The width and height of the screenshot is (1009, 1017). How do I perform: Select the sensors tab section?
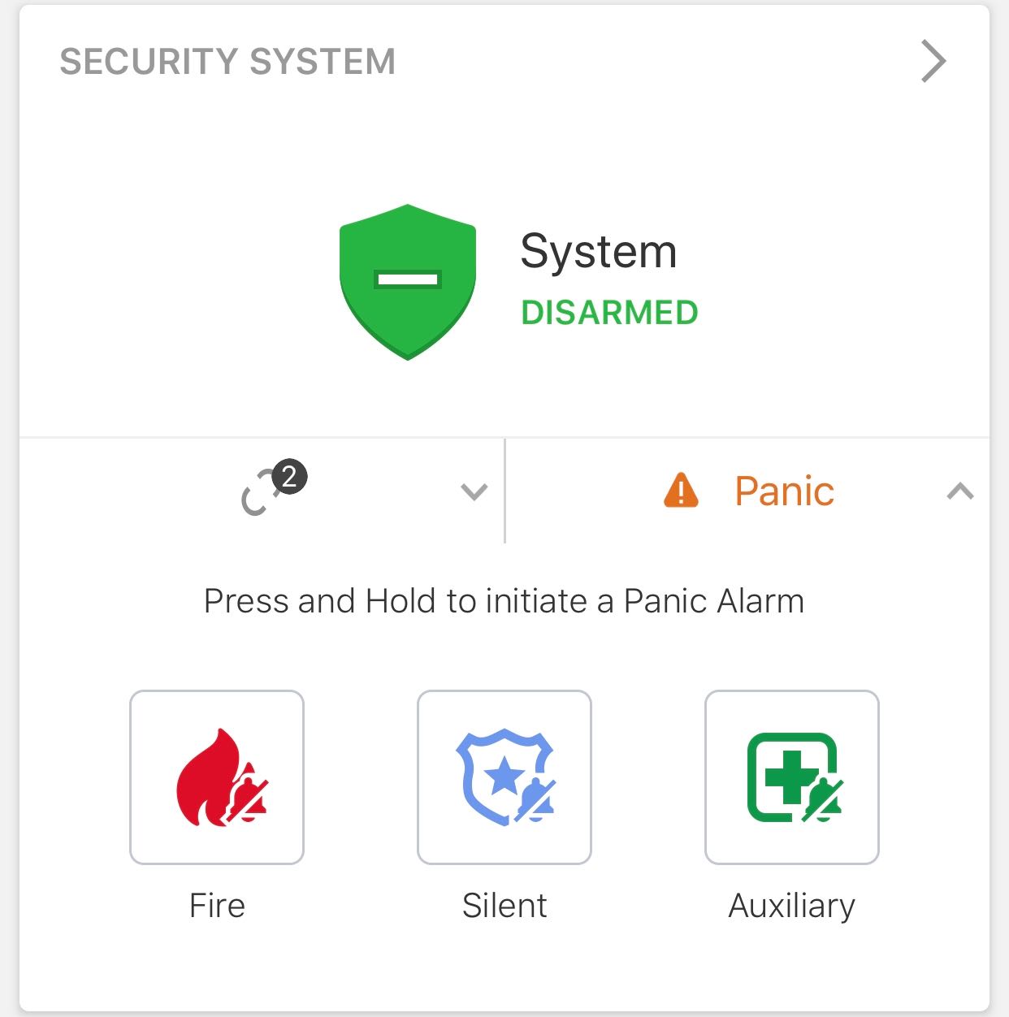(x=262, y=491)
